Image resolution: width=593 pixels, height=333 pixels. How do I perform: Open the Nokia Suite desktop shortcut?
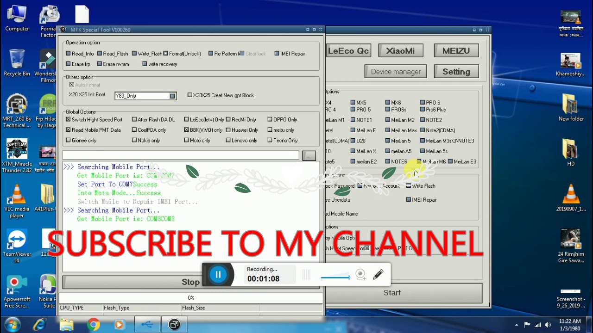pos(48,291)
